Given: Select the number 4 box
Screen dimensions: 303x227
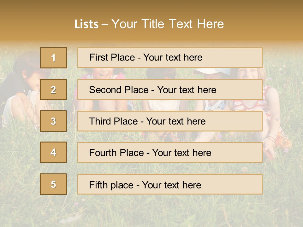Looking at the screenshot, I should [x=53, y=152].
